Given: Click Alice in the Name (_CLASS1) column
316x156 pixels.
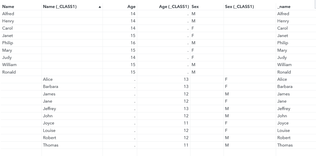Looking at the screenshot, I should pos(48,79).
